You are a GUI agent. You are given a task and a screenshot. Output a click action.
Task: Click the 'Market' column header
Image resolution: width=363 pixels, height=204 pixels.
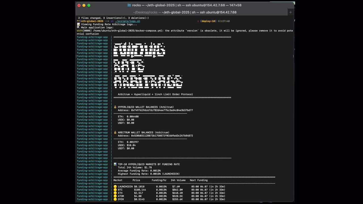click(x=118, y=180)
